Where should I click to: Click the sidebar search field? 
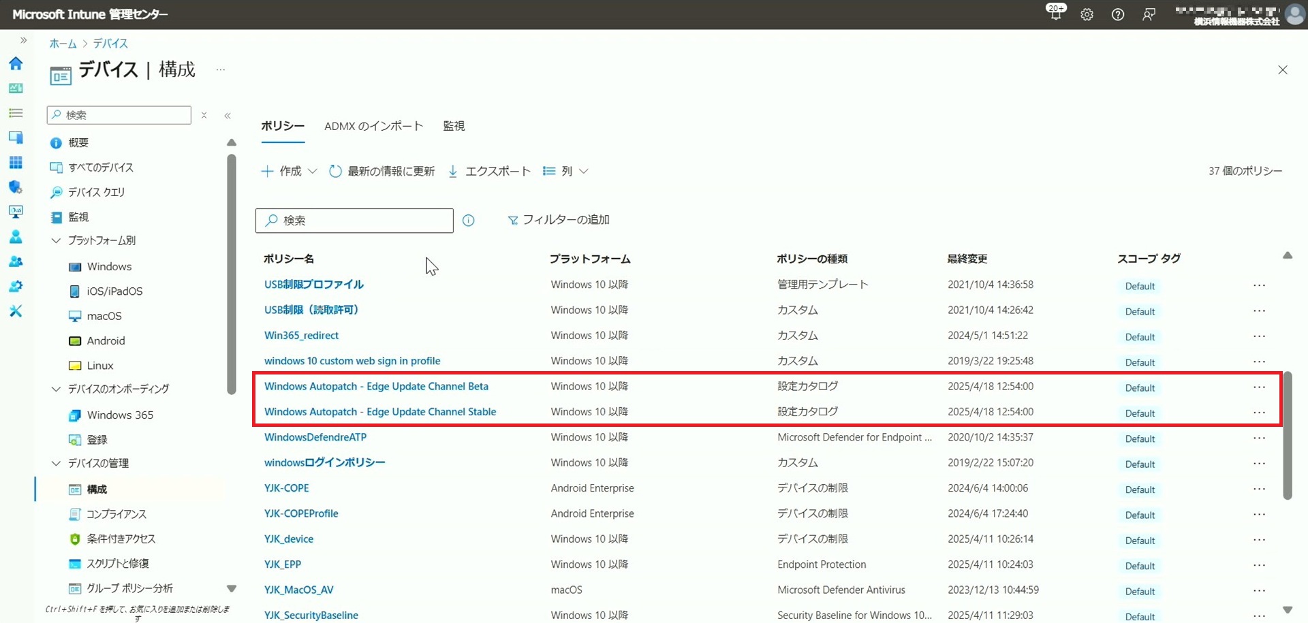(119, 115)
